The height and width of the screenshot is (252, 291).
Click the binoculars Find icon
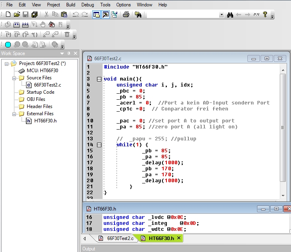click(x=230, y=15)
